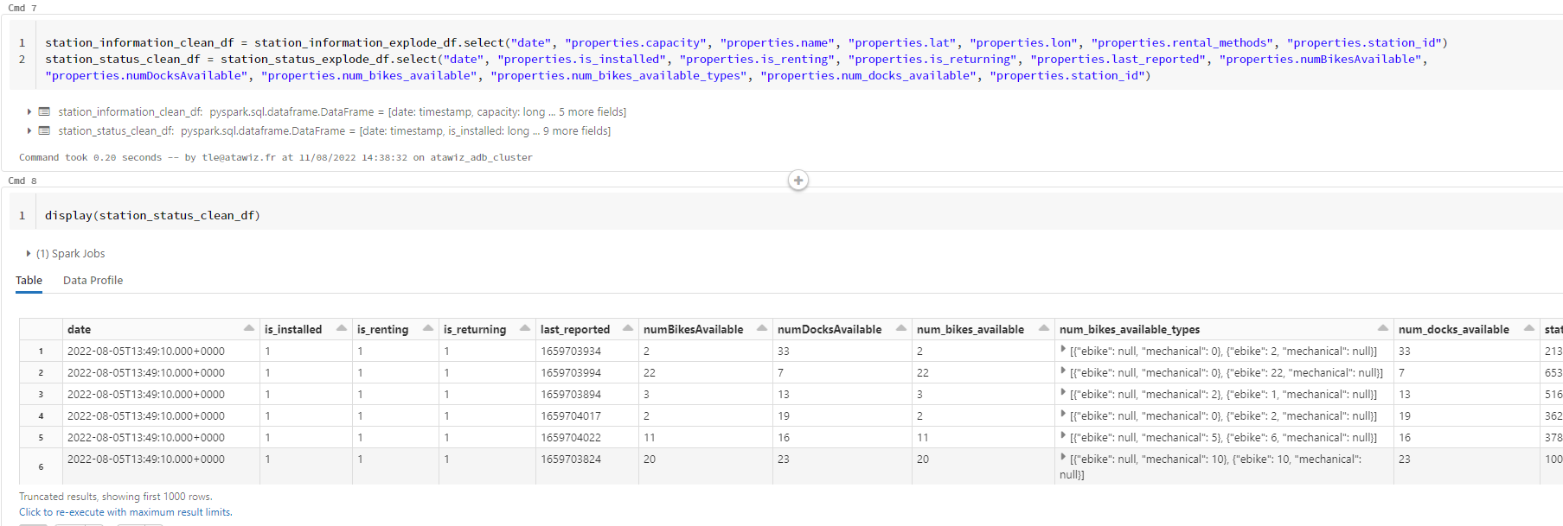This screenshot has height=526, width=1563.
Task: Expand the JSON array in row 1
Action: pyautogui.click(x=1063, y=350)
